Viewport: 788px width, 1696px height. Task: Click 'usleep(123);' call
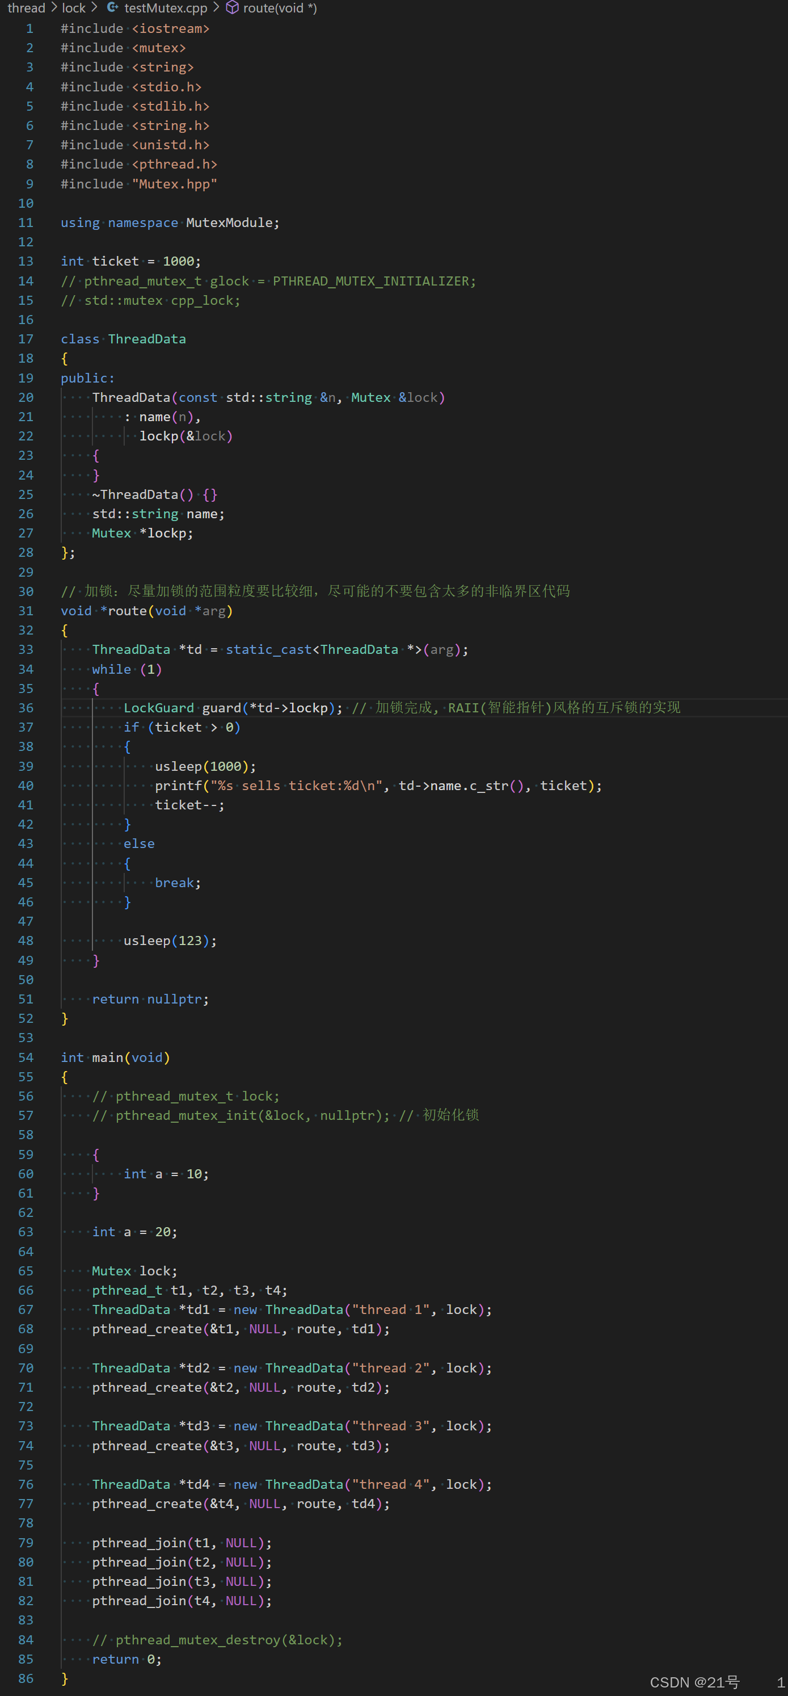171,941
